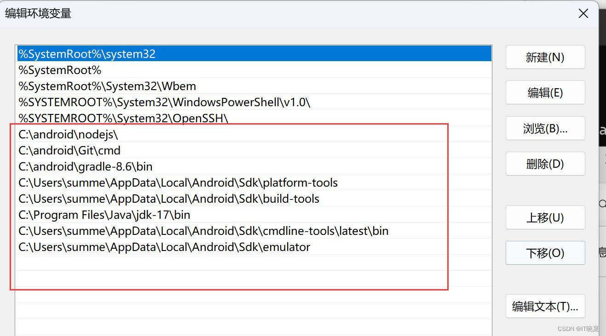Select the C:\android\gradle-8.6\bin entry

pos(254,166)
